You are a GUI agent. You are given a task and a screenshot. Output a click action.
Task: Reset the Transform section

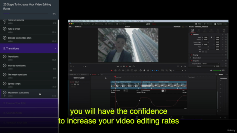click(x=226, y=34)
